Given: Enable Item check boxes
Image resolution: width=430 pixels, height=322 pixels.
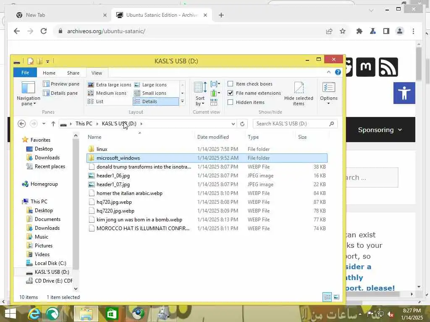Looking at the screenshot, I should tap(231, 84).
